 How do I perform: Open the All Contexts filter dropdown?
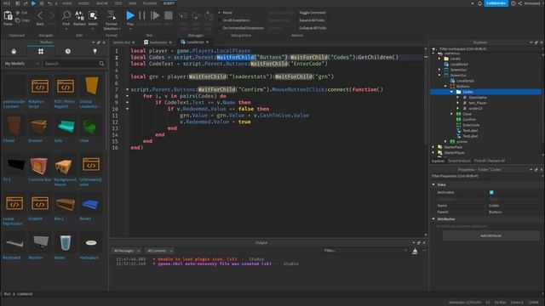tap(159, 251)
